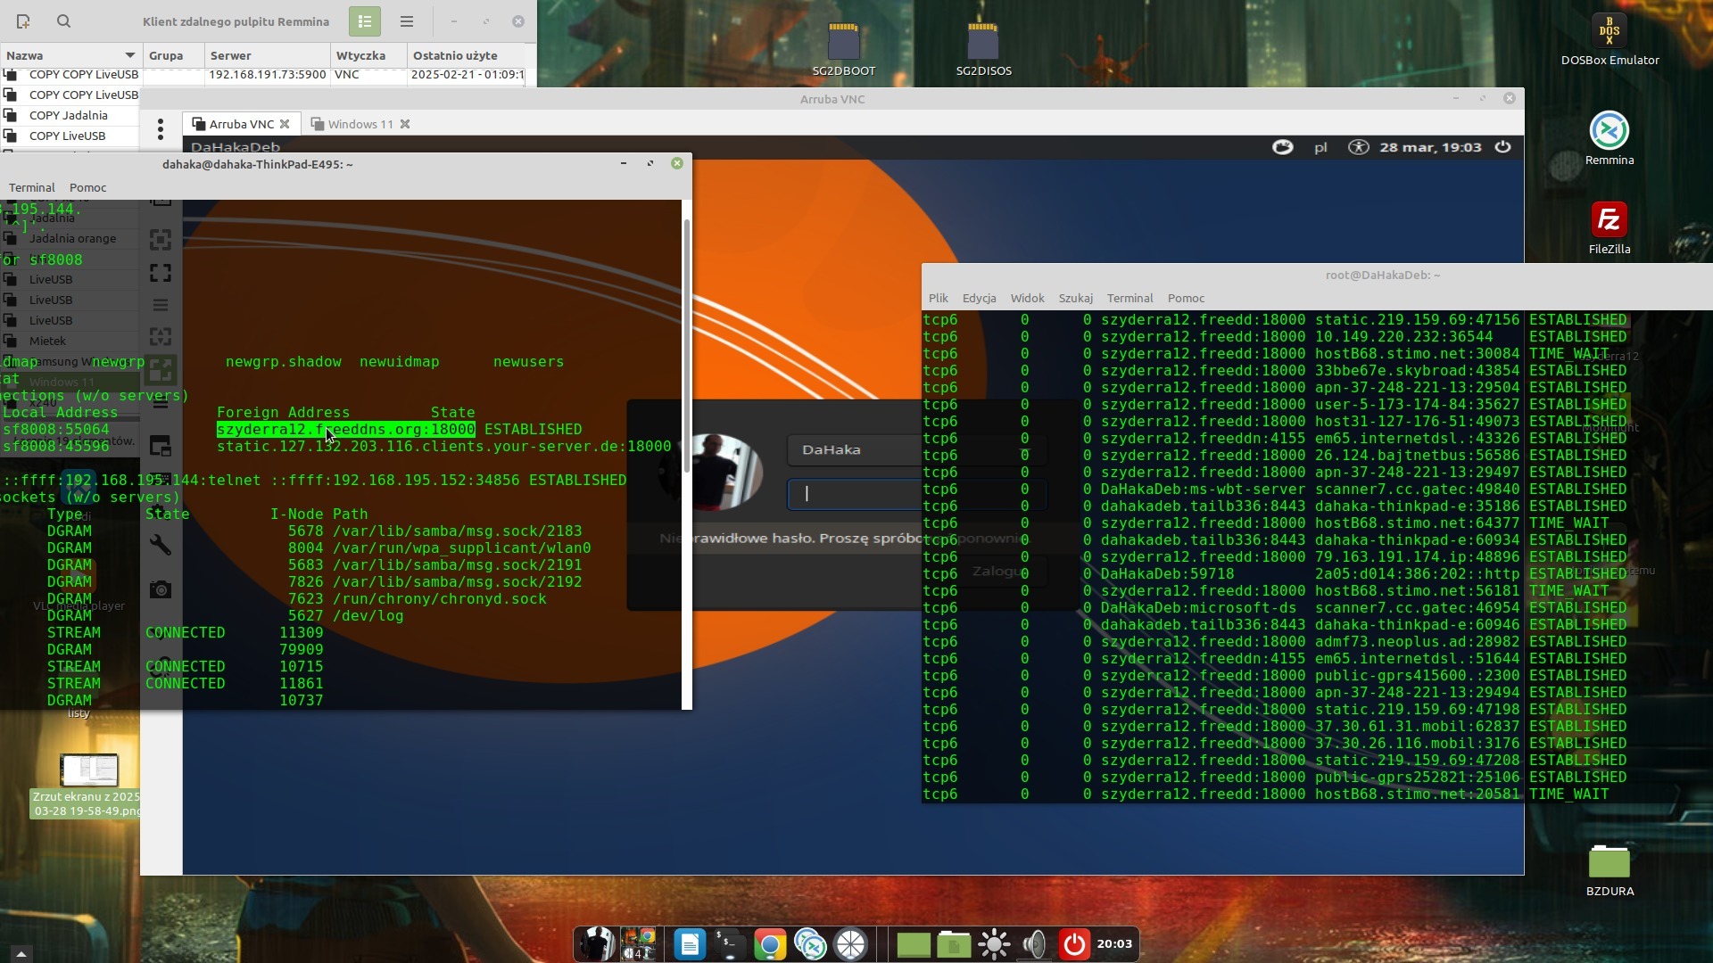
Task: Open the Remmina hamburger menu
Action: (x=407, y=21)
